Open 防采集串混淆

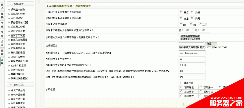pos(18,48)
